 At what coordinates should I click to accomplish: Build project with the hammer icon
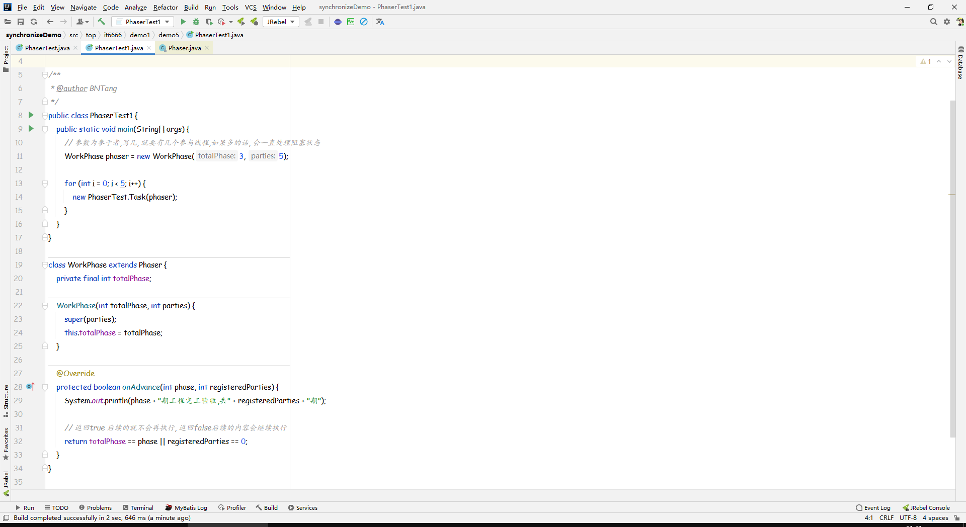coord(101,22)
